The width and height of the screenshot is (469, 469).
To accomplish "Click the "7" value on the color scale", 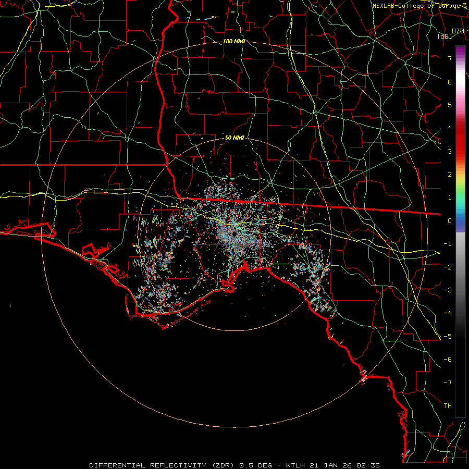I will [450, 58].
